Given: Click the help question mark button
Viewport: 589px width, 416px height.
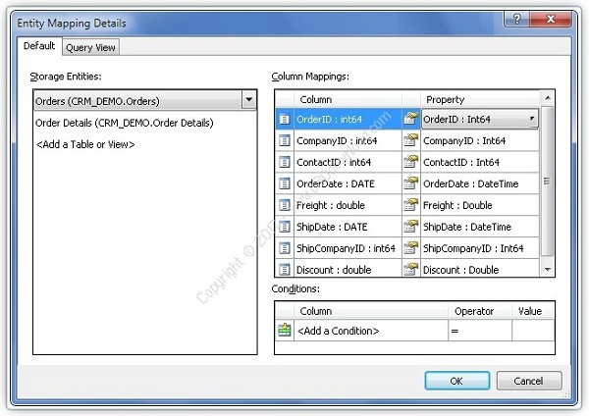Looking at the screenshot, I should point(517,19).
